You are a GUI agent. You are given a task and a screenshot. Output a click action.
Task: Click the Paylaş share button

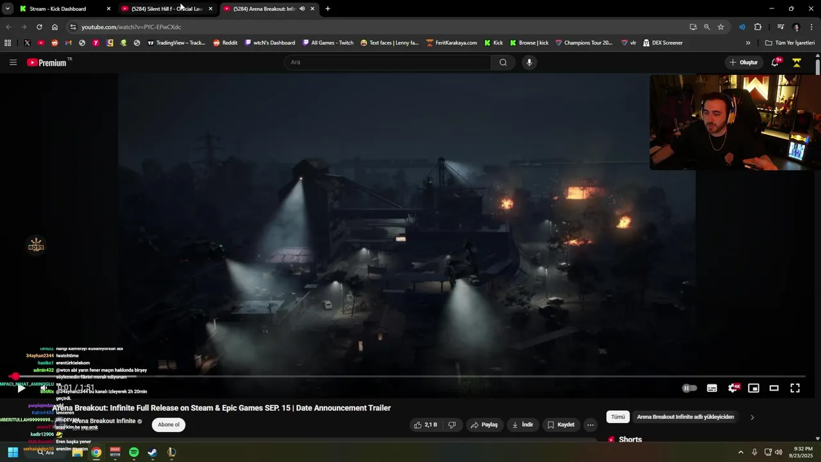(484, 425)
